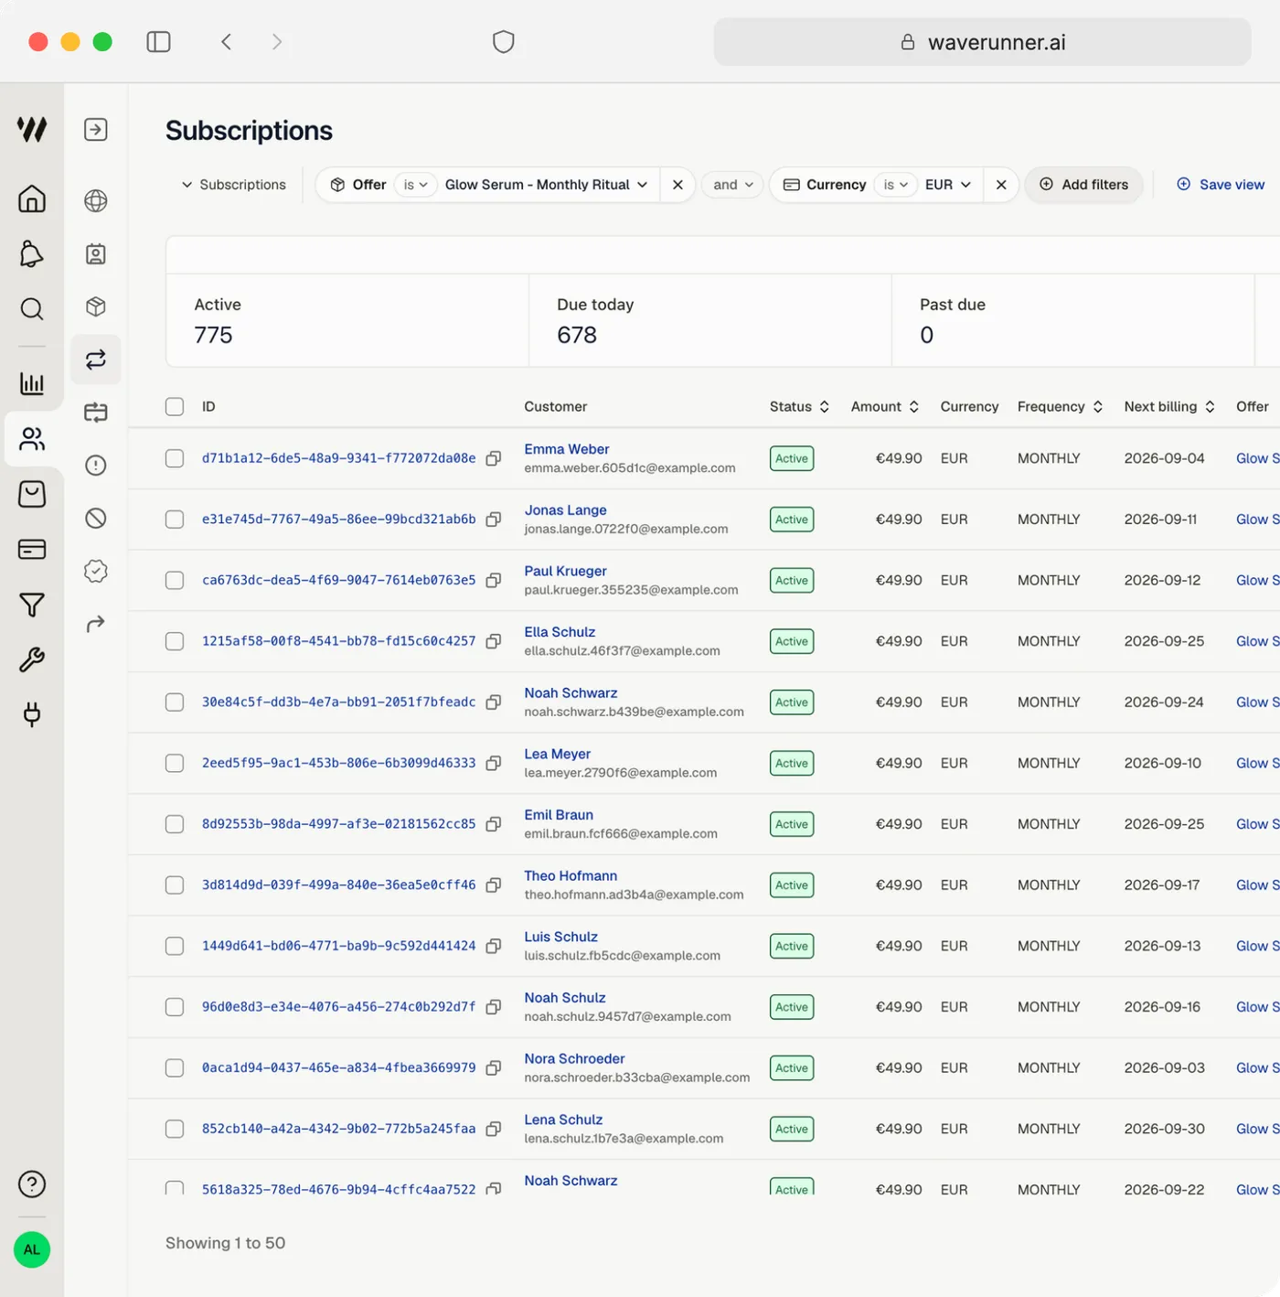The width and height of the screenshot is (1280, 1297).
Task: Open the wrench tools icon
Action: [32, 659]
